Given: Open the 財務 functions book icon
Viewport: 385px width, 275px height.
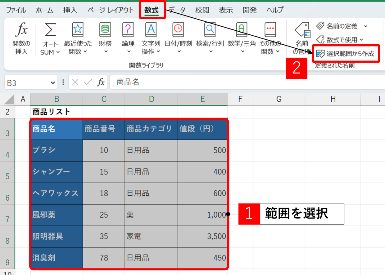Looking at the screenshot, I should pos(105,30).
